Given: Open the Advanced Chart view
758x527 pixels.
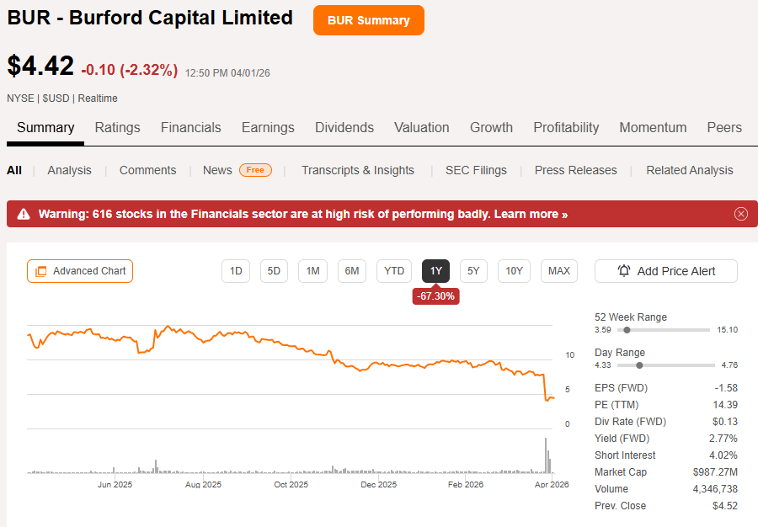Looking at the screenshot, I should [80, 271].
